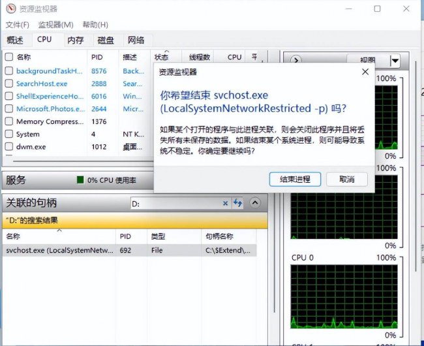Close the 资源监视器 confirmation dialog with X
Screen dimensions: 424x346
tap(365, 72)
